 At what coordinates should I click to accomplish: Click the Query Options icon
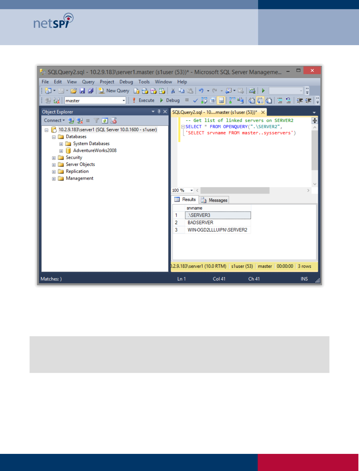click(x=213, y=101)
